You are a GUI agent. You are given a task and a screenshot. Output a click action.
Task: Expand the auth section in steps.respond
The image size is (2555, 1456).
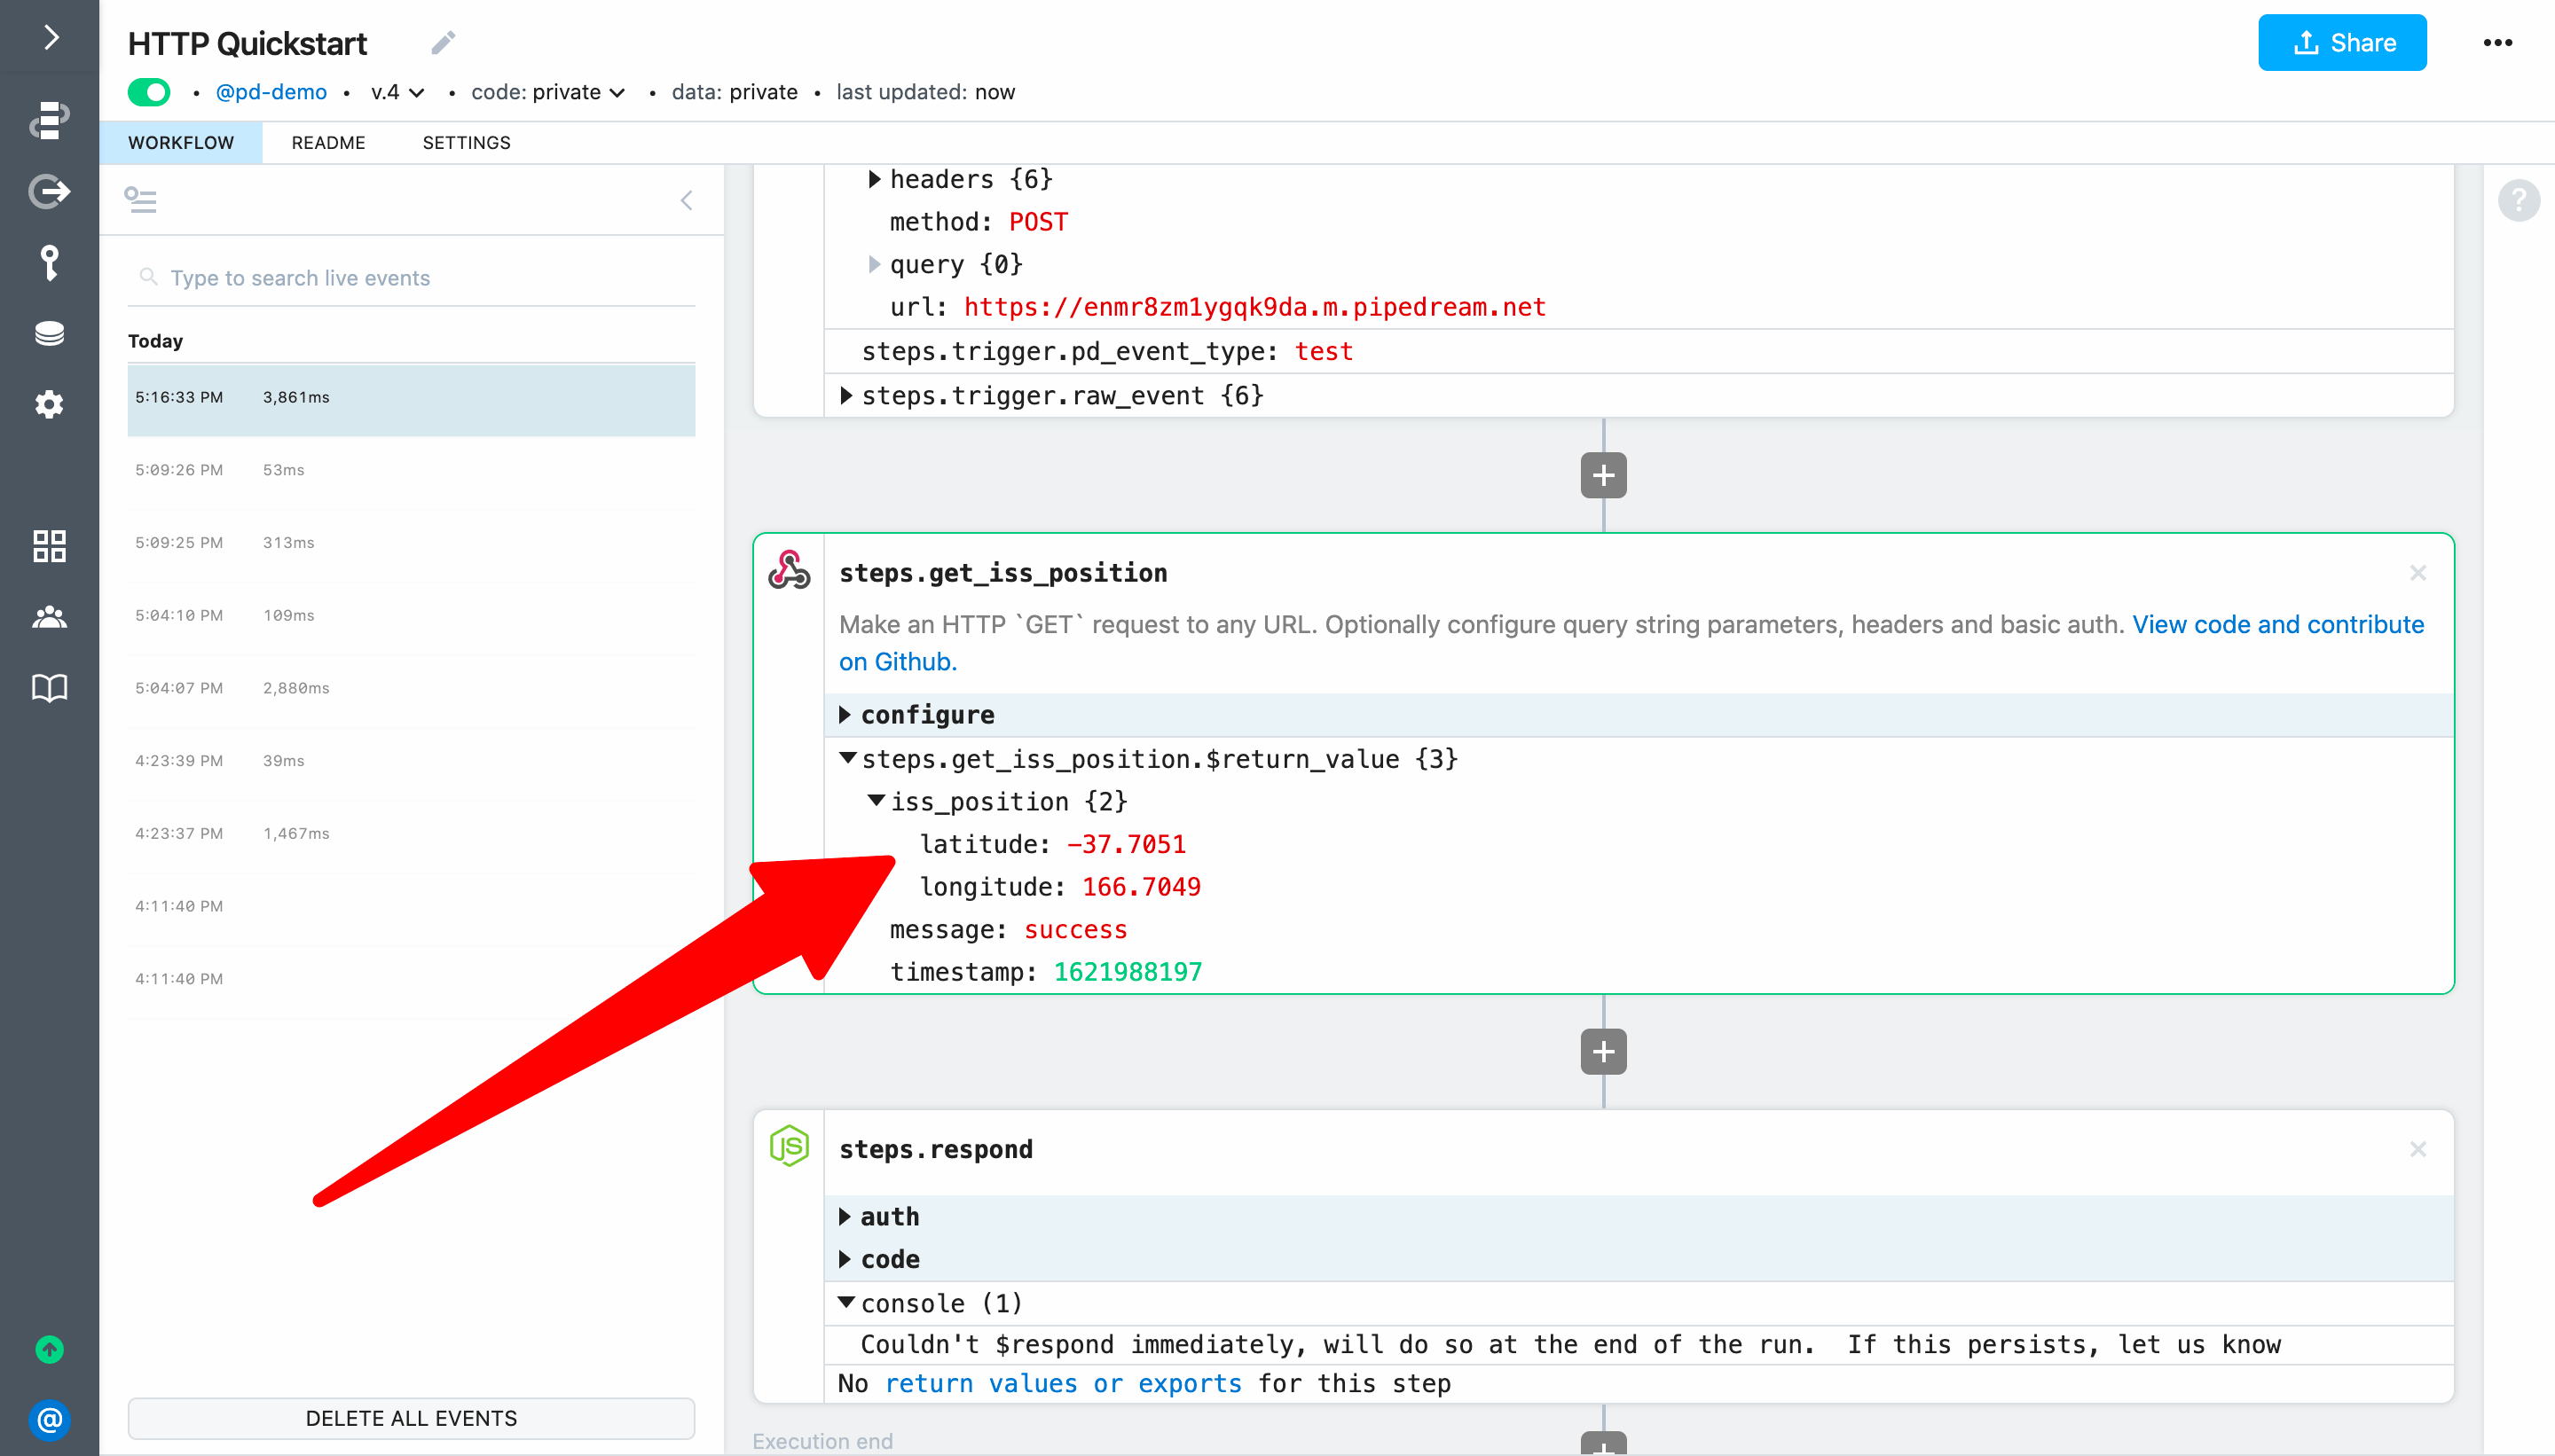coord(849,1216)
